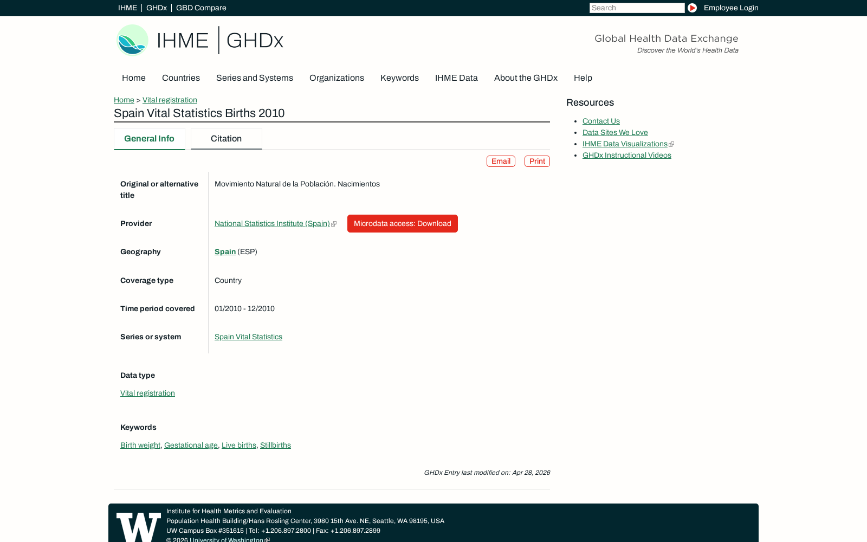Click the page title Spain Vital Statistics Births 2010
Screen dimensions: 867x542
pos(199,113)
